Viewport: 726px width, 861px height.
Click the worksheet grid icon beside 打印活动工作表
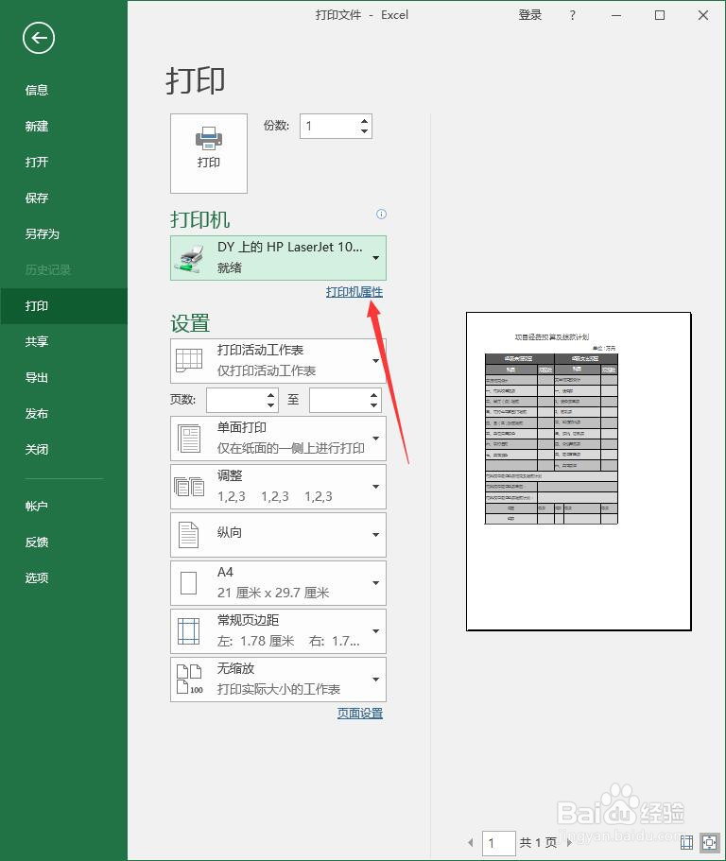pos(189,361)
